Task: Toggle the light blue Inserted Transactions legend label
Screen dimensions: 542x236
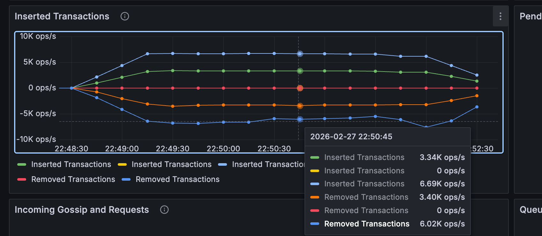Action: pyautogui.click(x=268, y=164)
